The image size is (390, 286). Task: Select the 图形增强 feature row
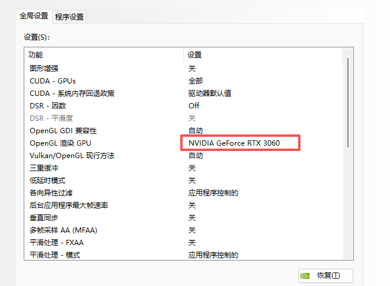(44, 68)
